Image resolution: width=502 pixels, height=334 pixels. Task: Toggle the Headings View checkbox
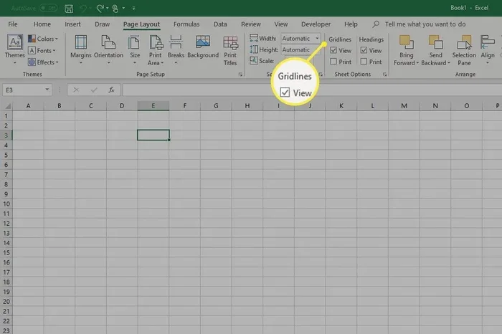pos(364,50)
